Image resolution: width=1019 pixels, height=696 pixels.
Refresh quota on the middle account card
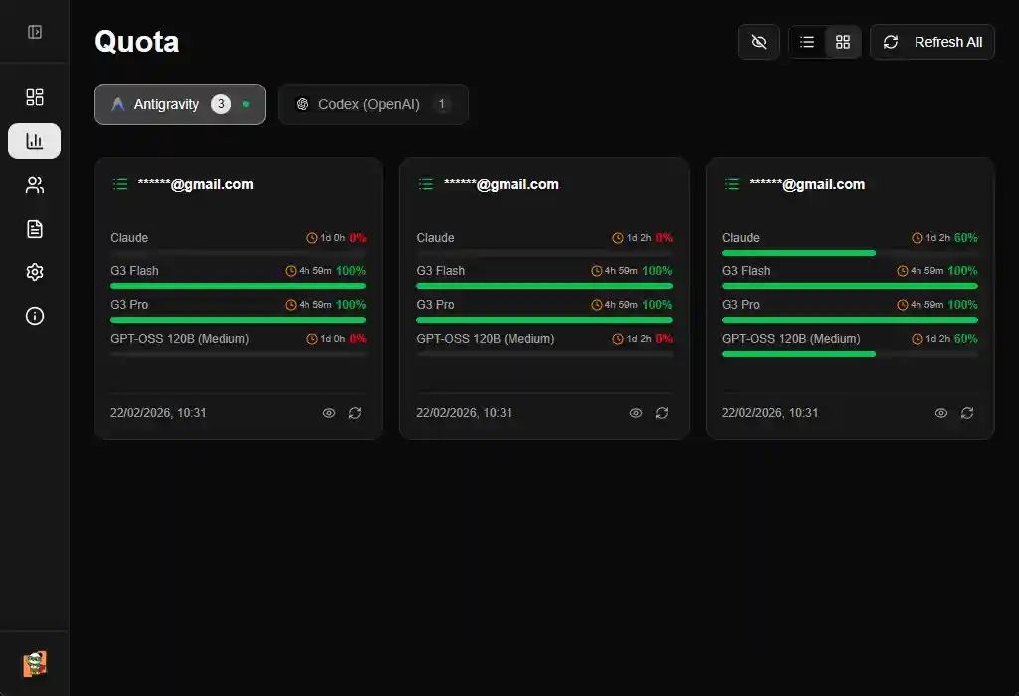pos(662,413)
